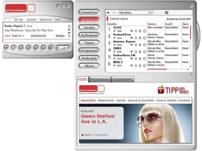
Task: Show info for Techno4Ever
Action: 136,38
